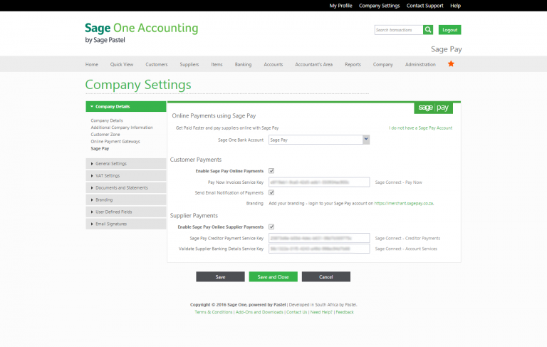The image size is (547, 347).
Task: Open My Profile in top bar
Action: coord(341,6)
